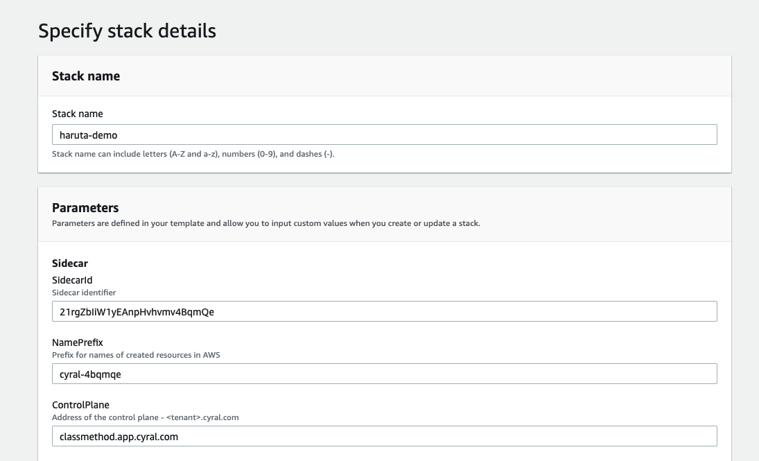Click the stack name rules hint text

[192, 154]
